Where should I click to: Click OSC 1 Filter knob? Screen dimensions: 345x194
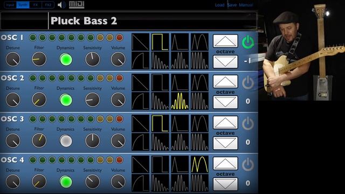pyautogui.click(x=39, y=59)
